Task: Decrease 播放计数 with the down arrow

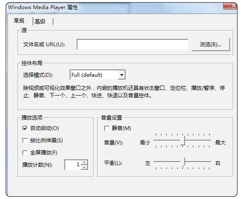Action: [x=84, y=167]
